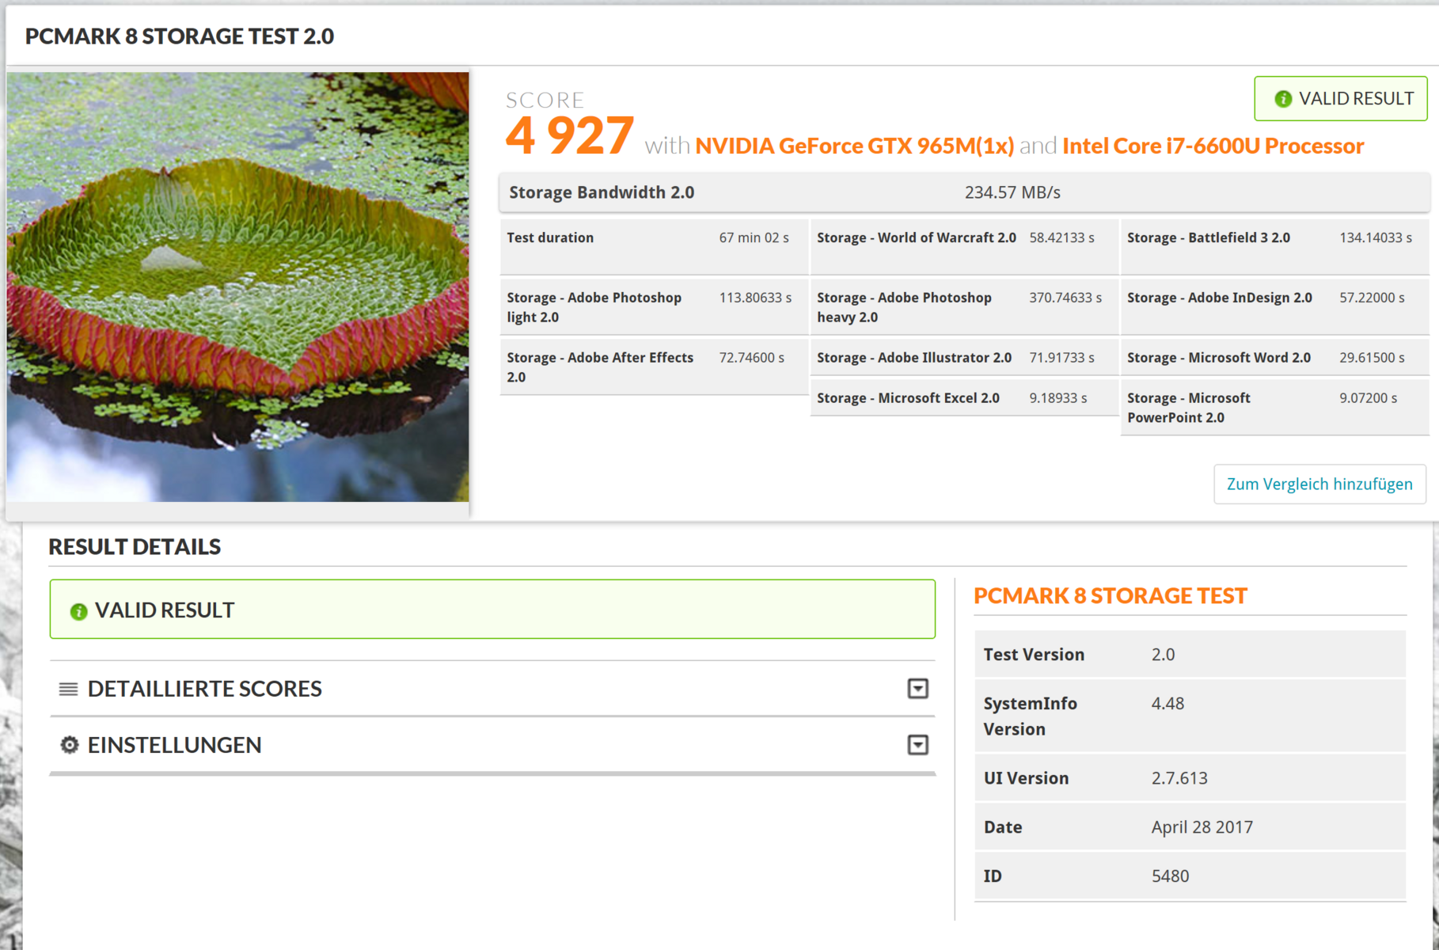Click the PCMARK 8 STORAGE TEST 2.0 page title
Screen dimensions: 1439x950
click(180, 36)
